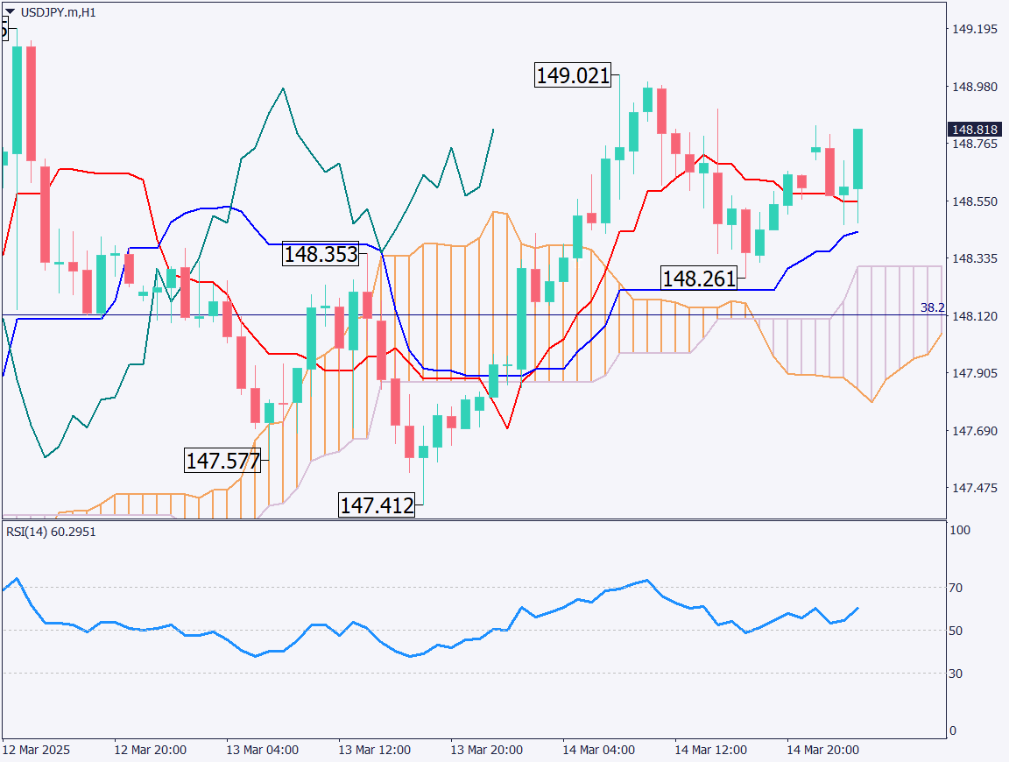Select the 13 Mar 12:00 time label

coord(375,751)
